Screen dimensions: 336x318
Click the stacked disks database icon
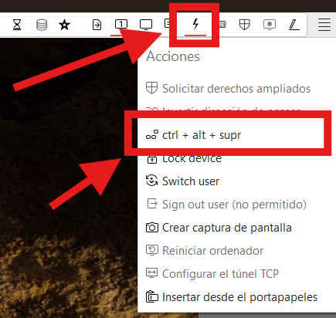(x=42, y=25)
